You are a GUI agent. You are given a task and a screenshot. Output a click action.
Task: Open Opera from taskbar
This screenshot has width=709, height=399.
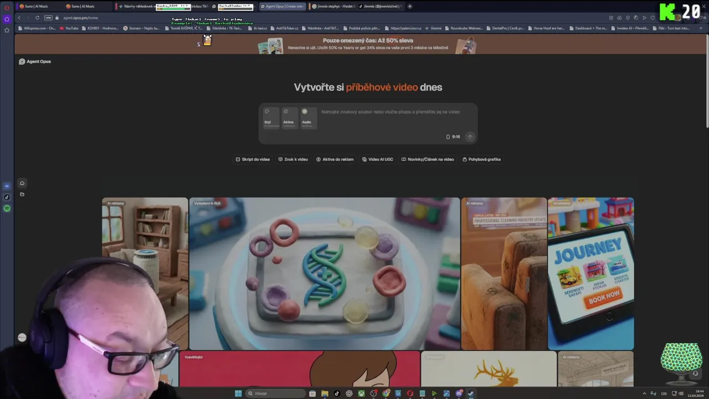pos(410,393)
